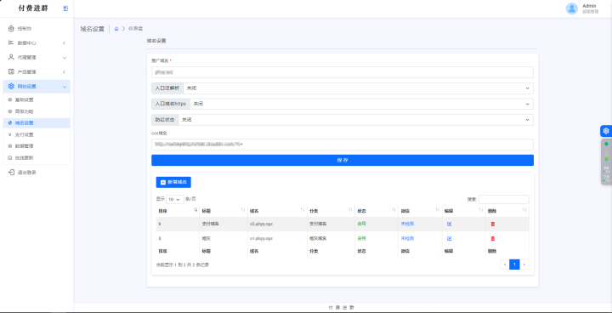Click the 代理管理 person icon
The width and height of the screenshot is (612, 313).
[x=11, y=57]
